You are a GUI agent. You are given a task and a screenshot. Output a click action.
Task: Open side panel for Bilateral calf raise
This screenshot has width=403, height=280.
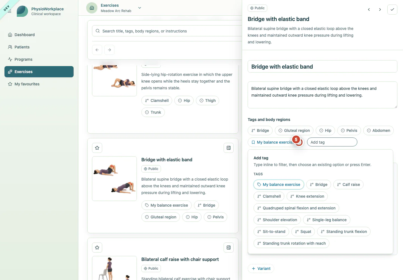tap(229, 248)
